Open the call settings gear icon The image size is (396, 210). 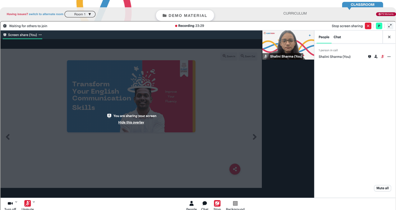click(x=5, y=26)
